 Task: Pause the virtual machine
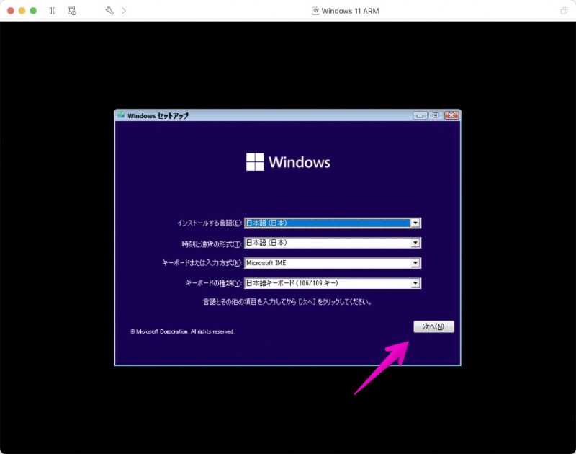(53, 11)
